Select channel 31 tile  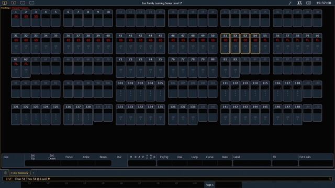click(16, 43)
